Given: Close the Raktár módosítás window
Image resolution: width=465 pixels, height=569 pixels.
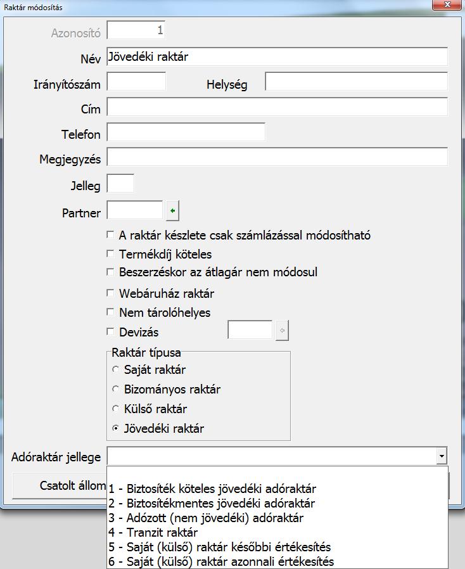Looking at the screenshot, I should (447, 5).
